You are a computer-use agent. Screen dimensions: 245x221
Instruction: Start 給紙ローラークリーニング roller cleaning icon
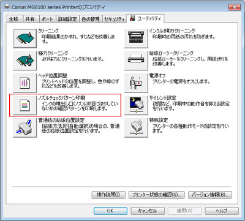[x=136, y=61]
